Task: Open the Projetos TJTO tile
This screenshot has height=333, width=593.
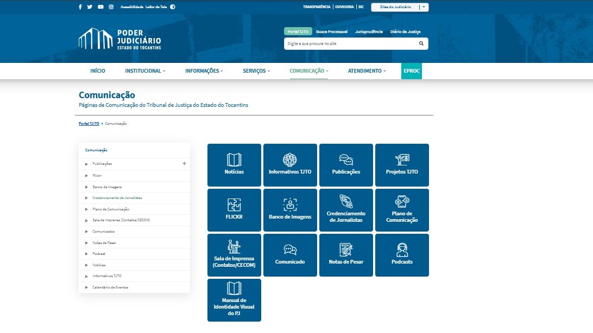Action: 402,165
